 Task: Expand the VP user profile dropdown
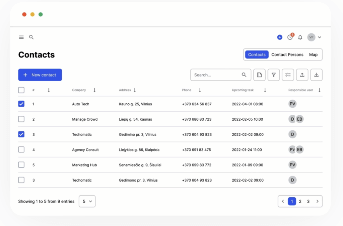click(x=319, y=37)
